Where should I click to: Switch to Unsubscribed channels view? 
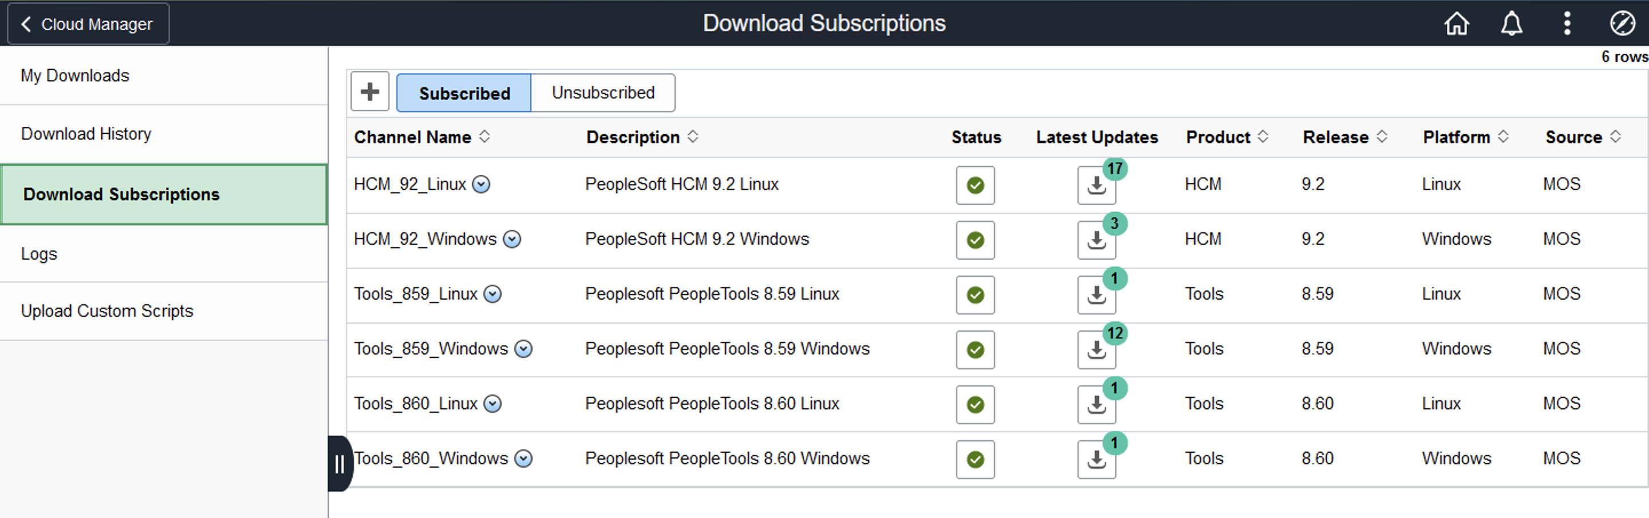click(603, 93)
